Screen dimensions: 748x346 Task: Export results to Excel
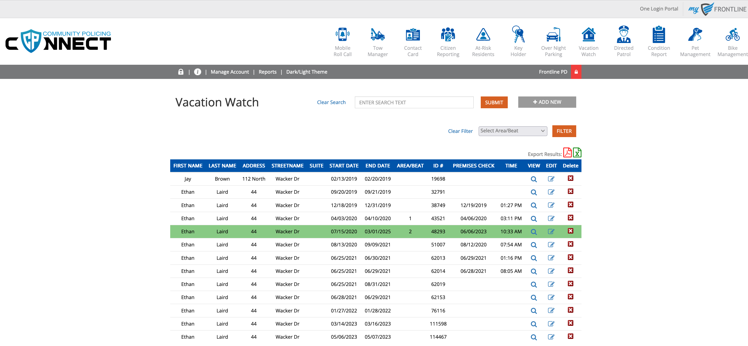point(577,153)
